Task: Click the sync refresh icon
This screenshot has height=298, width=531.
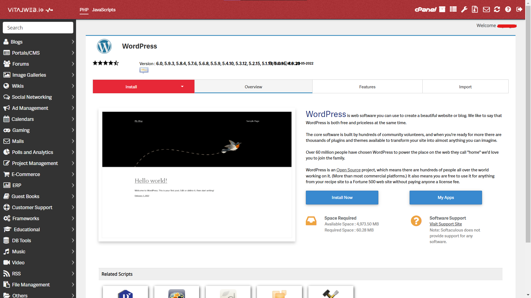Action: click(x=497, y=9)
